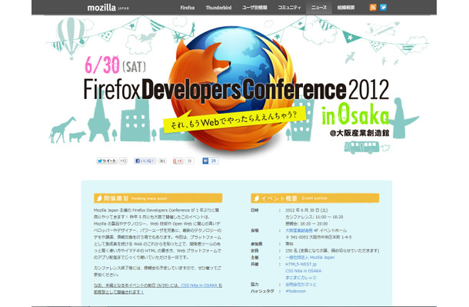Open the 大阪産業創造館 venue link
The width and height of the screenshot is (469, 307).
click(x=299, y=230)
